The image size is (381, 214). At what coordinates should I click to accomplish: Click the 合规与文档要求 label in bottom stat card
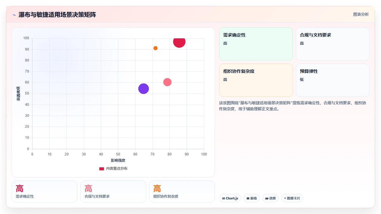(97, 196)
